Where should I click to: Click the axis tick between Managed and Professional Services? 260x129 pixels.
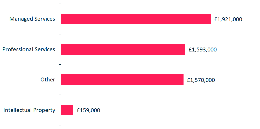60,34
